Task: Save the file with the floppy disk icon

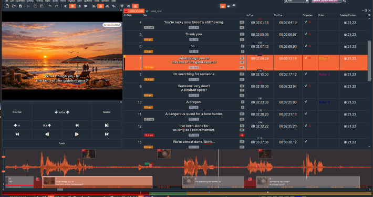Action: [20, 6]
